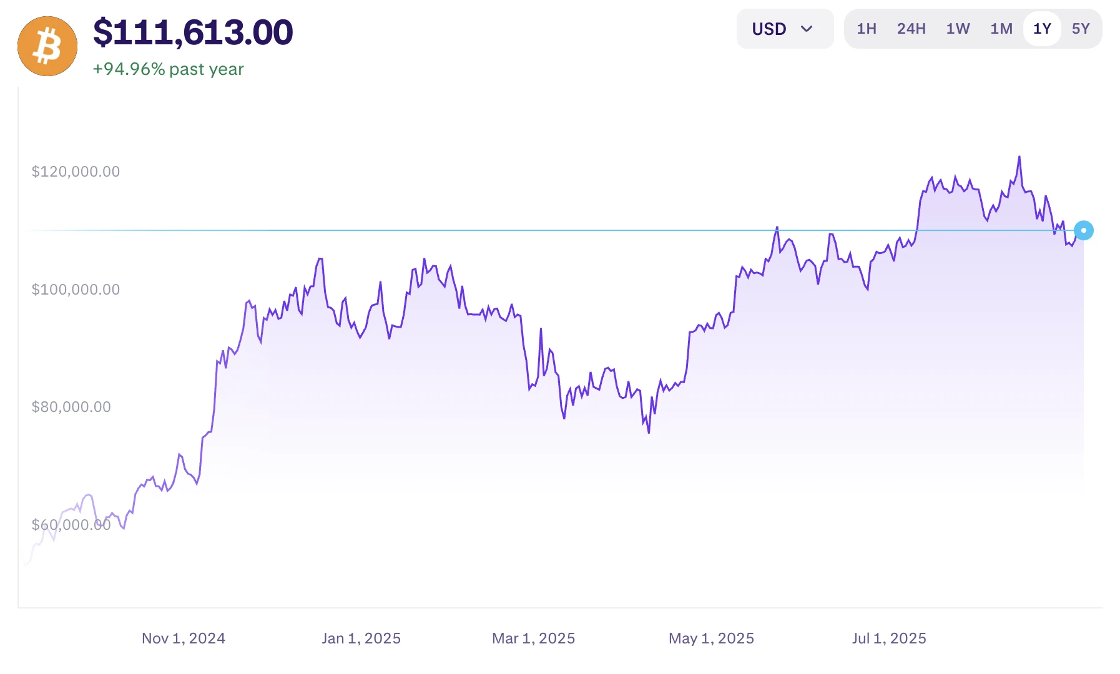This screenshot has width=1120, height=674.
Task: Click the $120,000.00 axis label
Action: point(76,172)
